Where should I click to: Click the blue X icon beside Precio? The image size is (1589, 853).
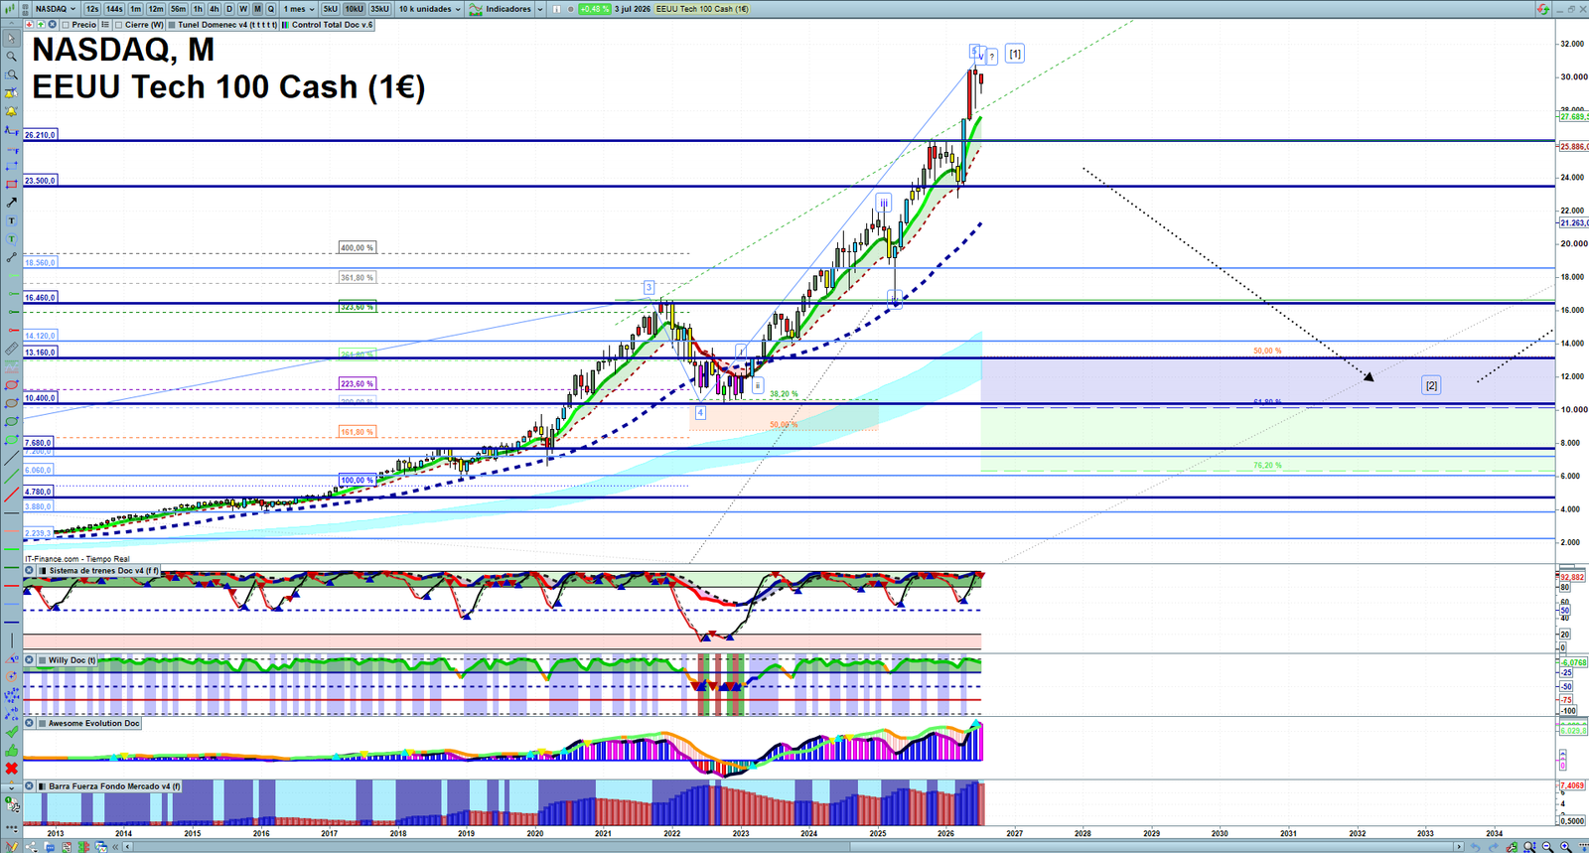(x=52, y=25)
